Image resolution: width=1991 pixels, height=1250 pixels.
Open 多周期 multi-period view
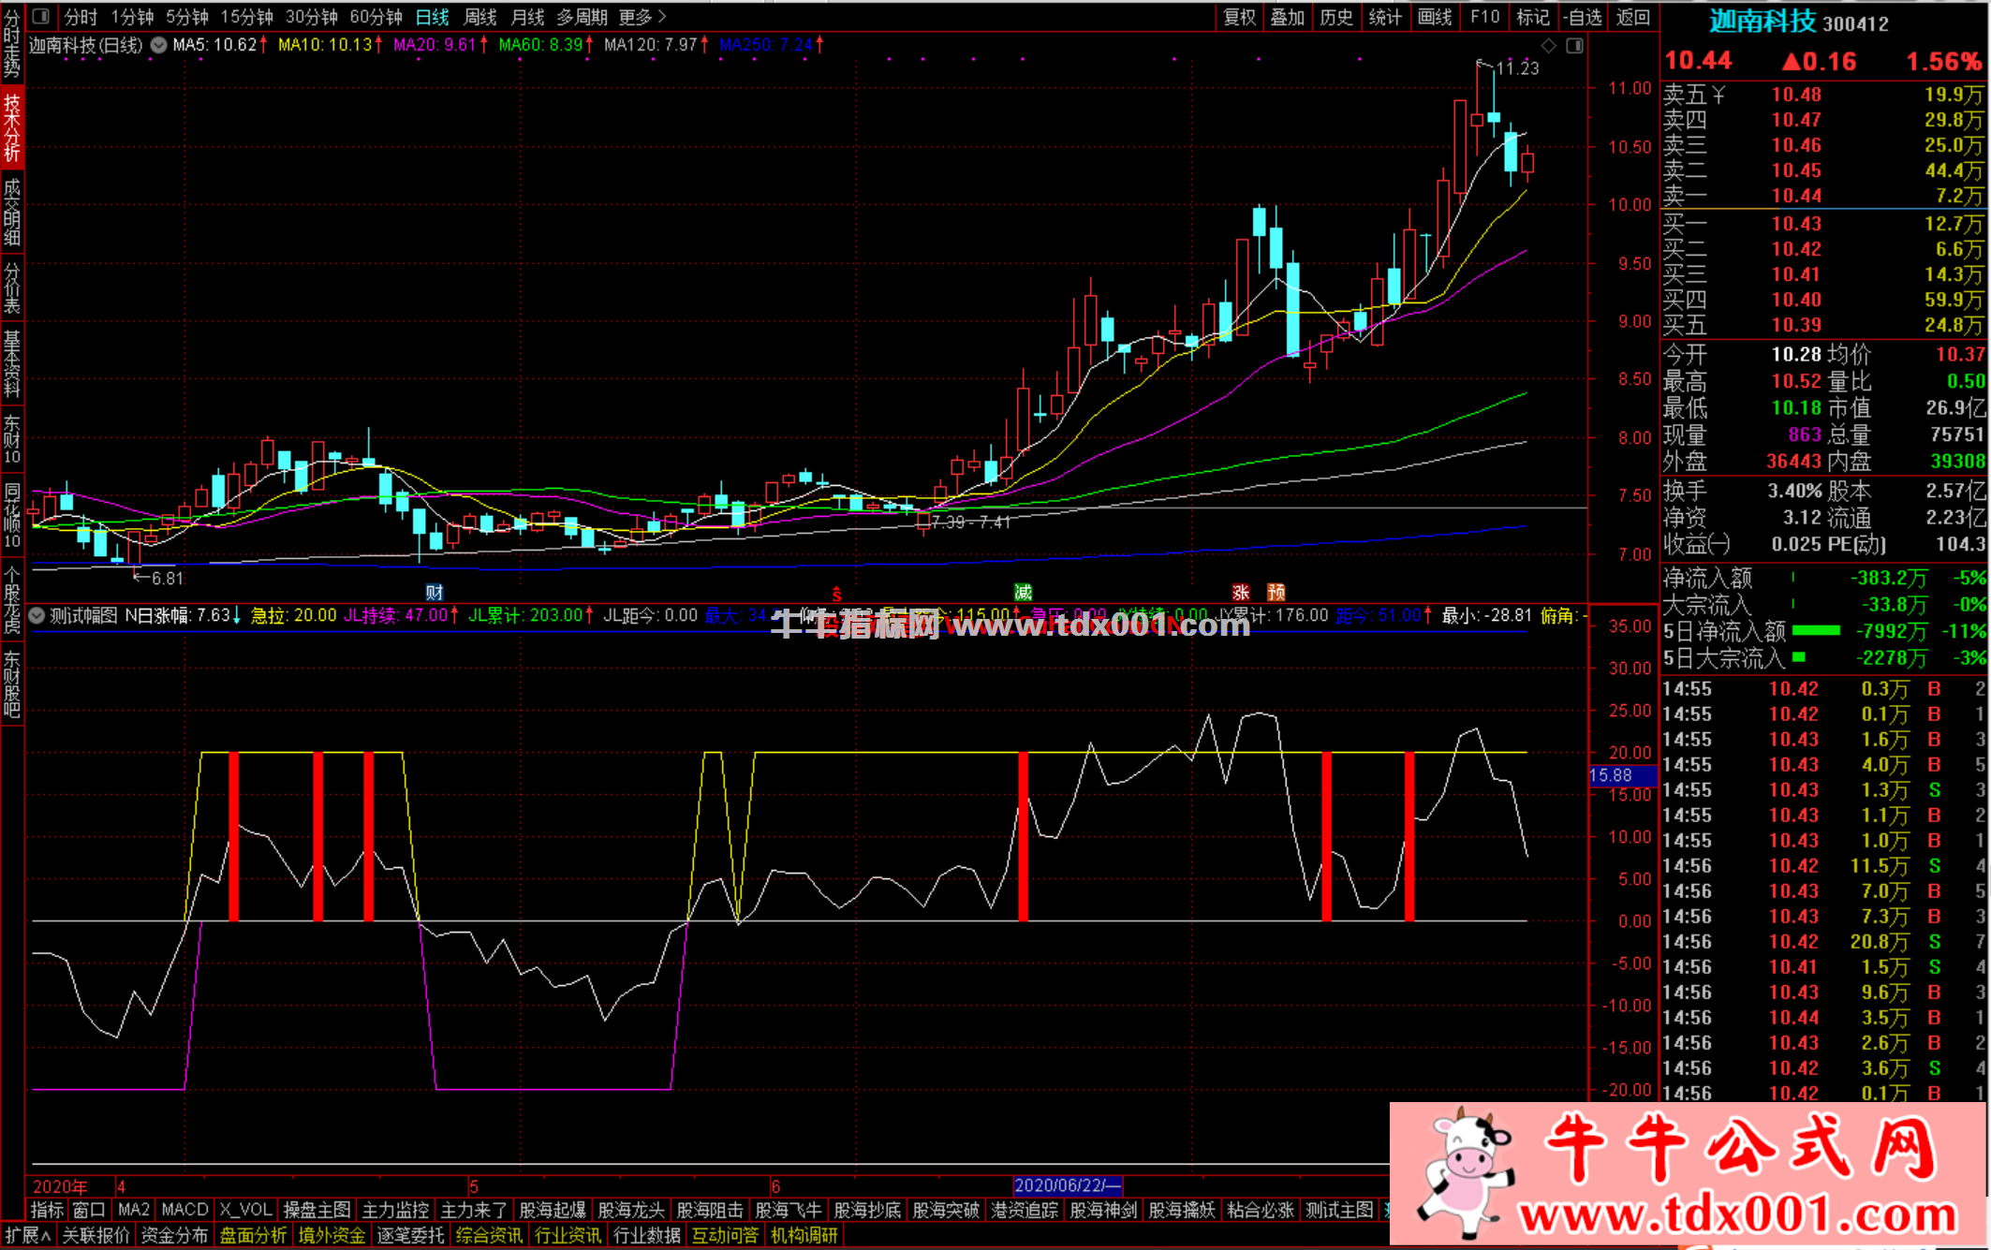click(582, 17)
